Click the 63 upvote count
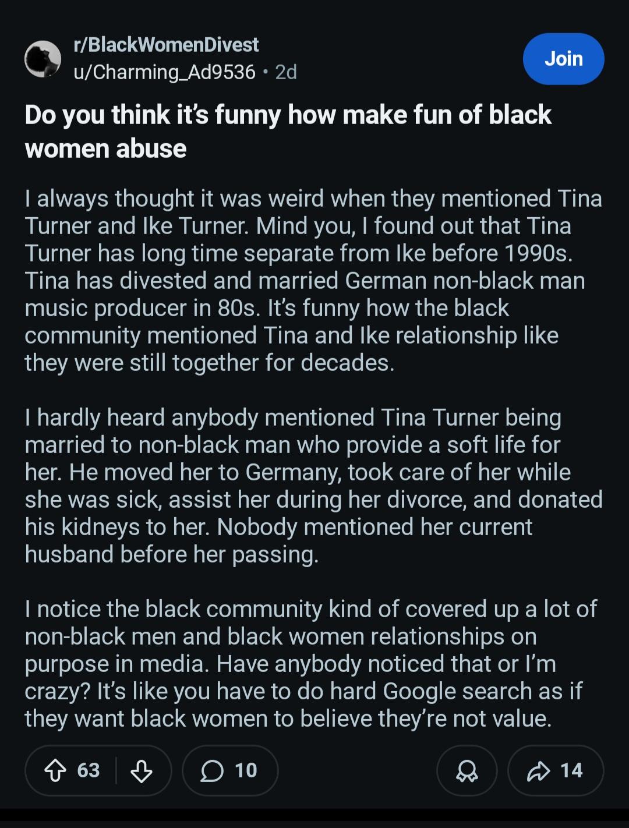629x828 pixels. [89, 770]
